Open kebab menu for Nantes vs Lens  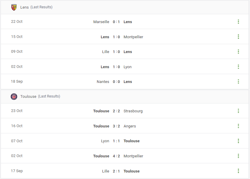(x=238, y=81)
